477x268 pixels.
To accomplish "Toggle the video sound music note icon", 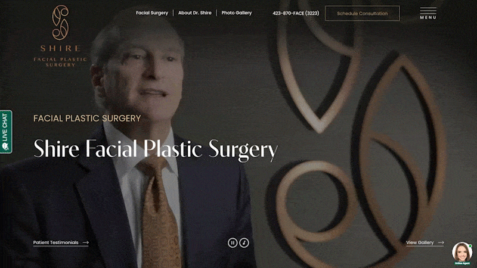I will point(244,242).
